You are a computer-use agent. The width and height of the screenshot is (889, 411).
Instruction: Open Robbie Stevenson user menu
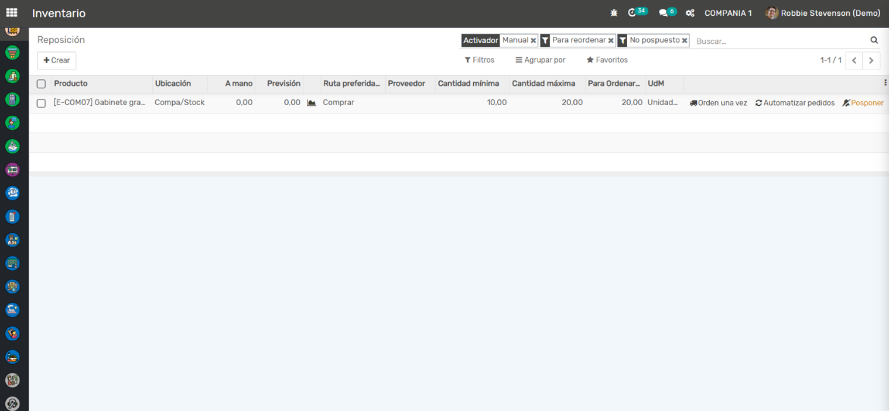823,13
